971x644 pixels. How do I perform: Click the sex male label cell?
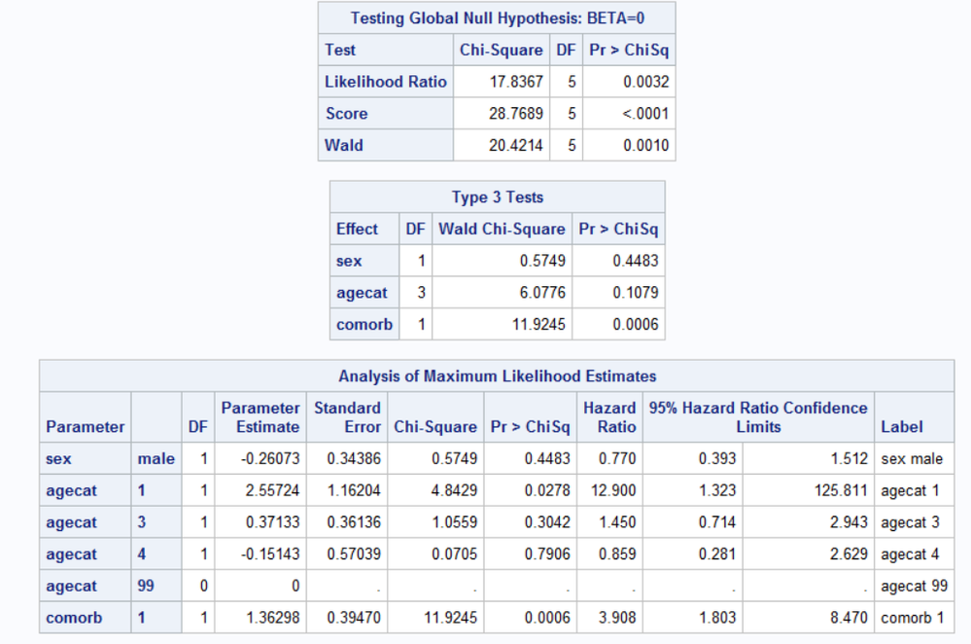pos(912,458)
